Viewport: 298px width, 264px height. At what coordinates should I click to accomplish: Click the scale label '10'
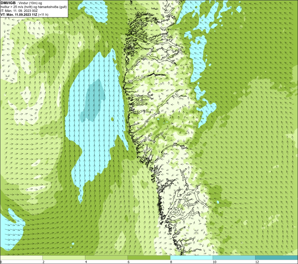pyautogui.click(x=214, y=262)
